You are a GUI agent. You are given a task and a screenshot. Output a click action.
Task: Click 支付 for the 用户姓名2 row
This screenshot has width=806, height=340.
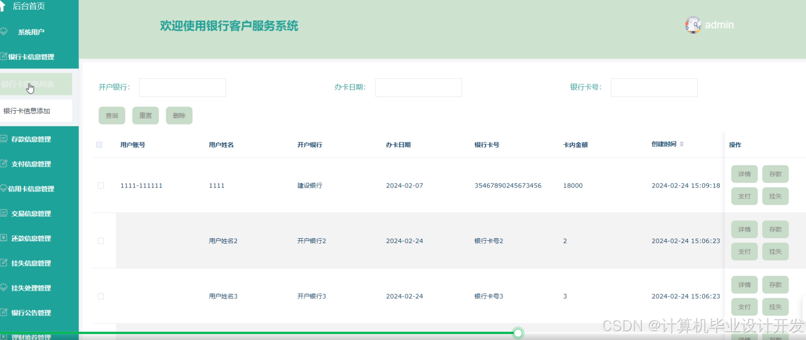coord(744,252)
